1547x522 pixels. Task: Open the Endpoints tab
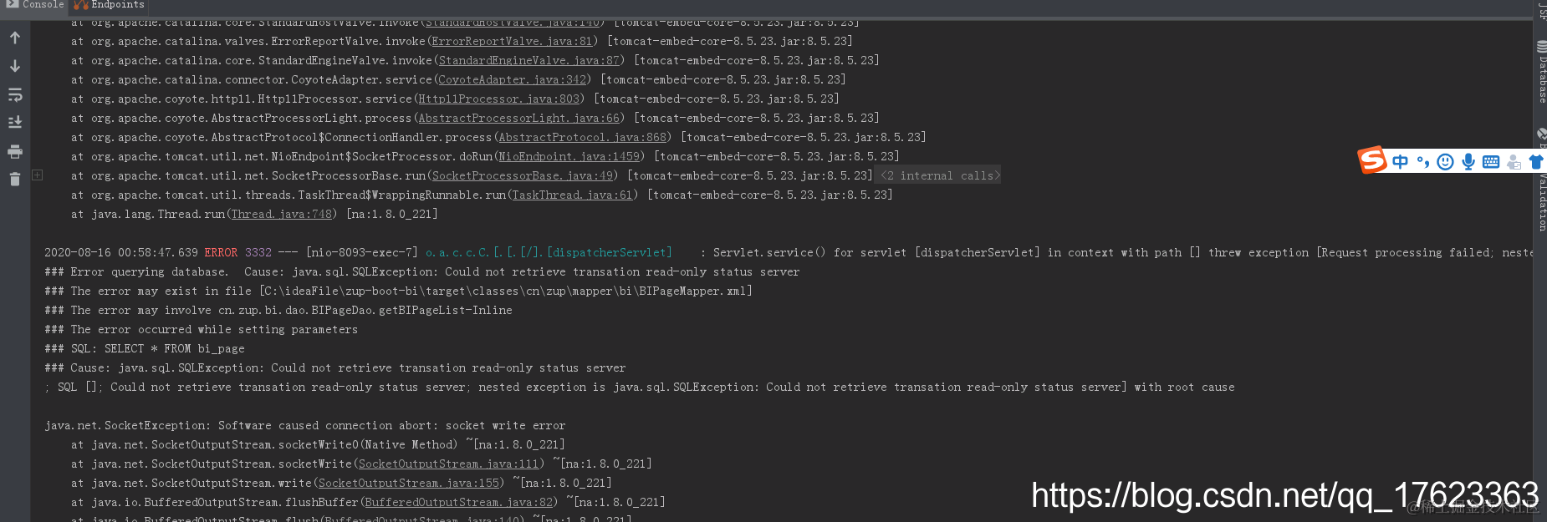coord(109,5)
